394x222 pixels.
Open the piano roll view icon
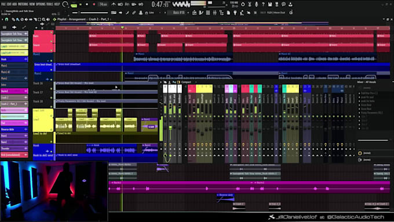point(201,13)
